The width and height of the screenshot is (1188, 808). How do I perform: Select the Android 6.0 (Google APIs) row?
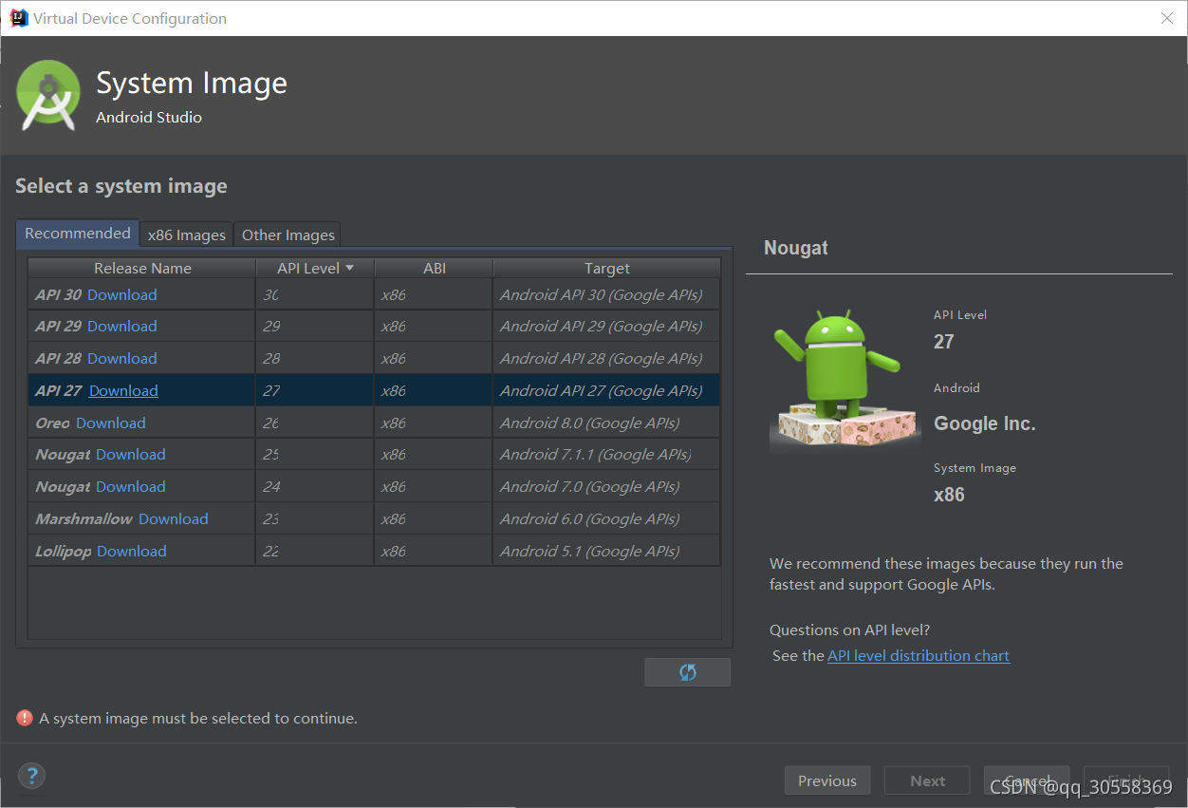pyautogui.click(x=374, y=518)
